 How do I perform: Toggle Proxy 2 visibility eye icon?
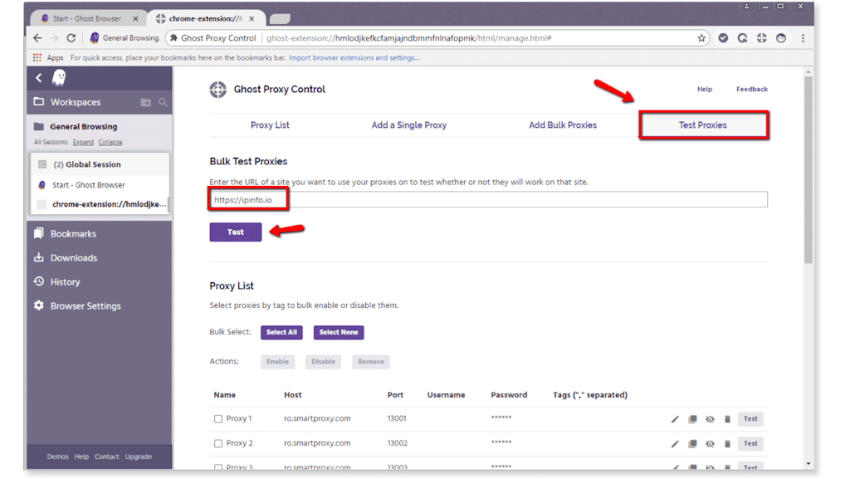click(x=711, y=444)
